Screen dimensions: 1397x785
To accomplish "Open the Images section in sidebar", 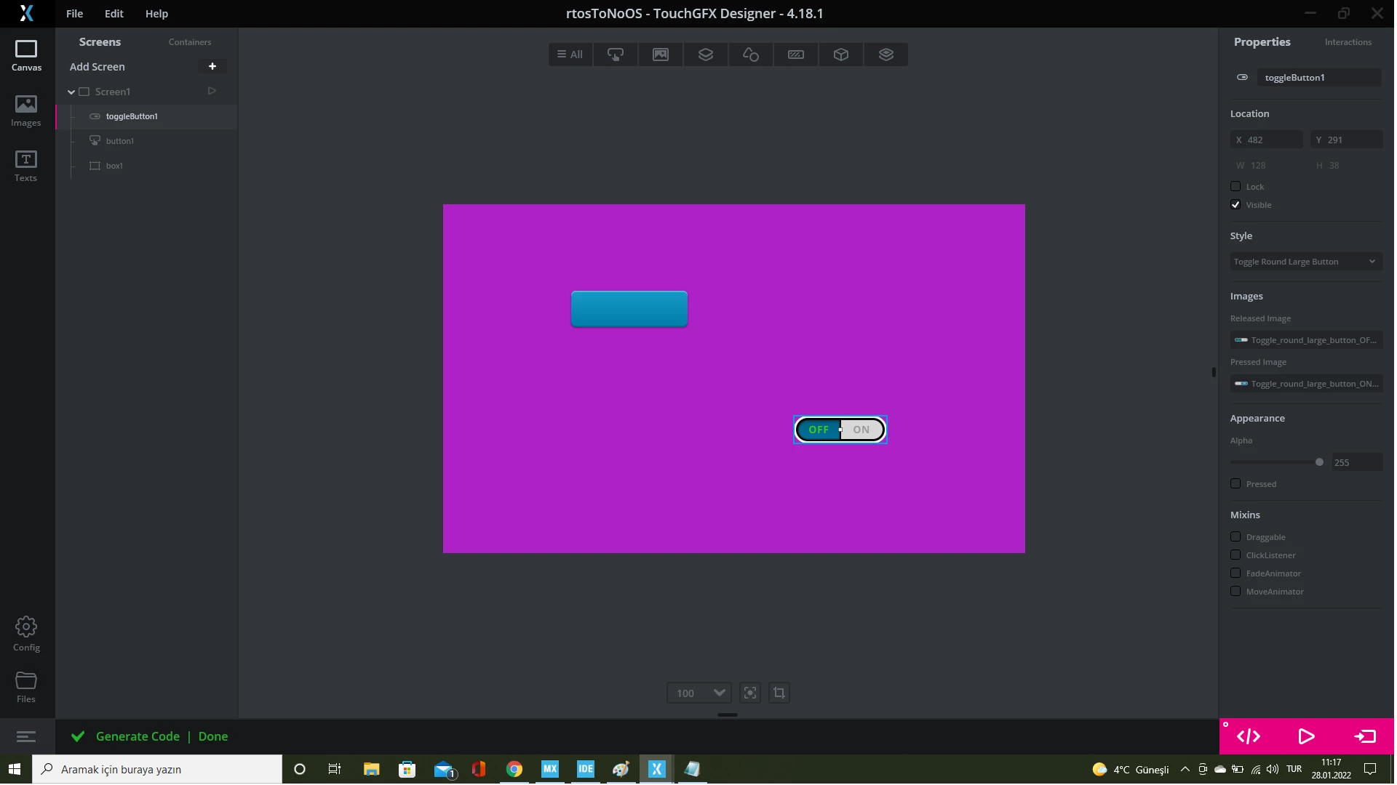I will coord(26,111).
